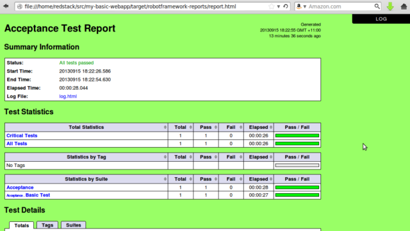Click the Basic Test elapsed value 00:00:27
Screen dimensions: 410x231
point(259,195)
